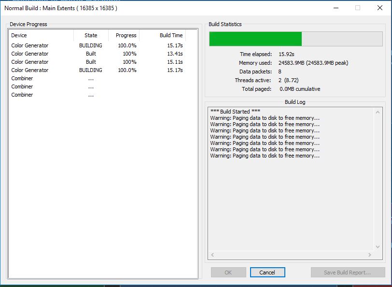Click the '*** Build Started ***' log line
The image size is (392, 287).
pos(235,111)
